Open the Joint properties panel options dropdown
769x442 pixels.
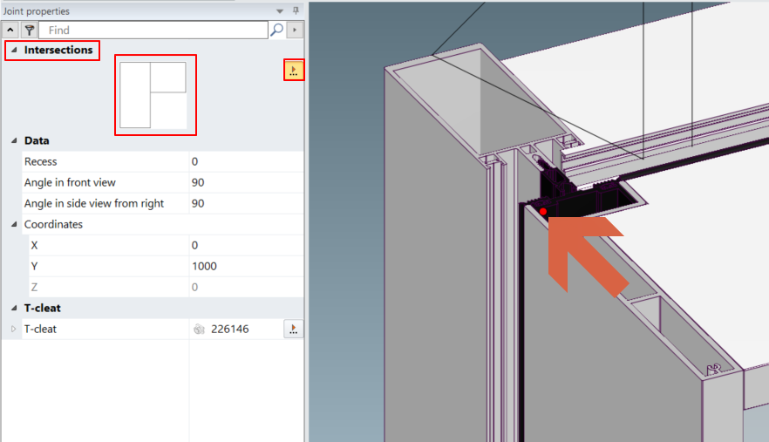click(x=280, y=10)
